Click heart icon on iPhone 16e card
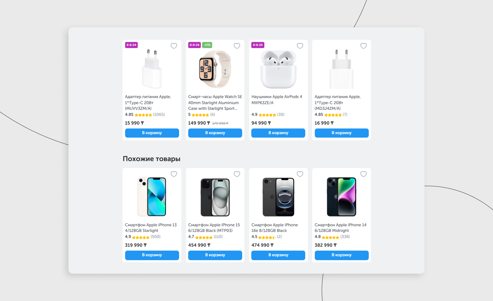Image resolution: width=493 pixels, height=301 pixels. (300, 174)
